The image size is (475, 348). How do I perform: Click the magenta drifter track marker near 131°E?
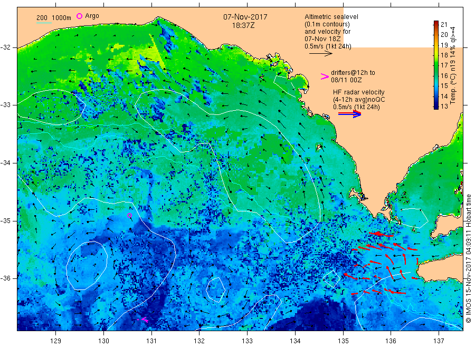[143, 319]
